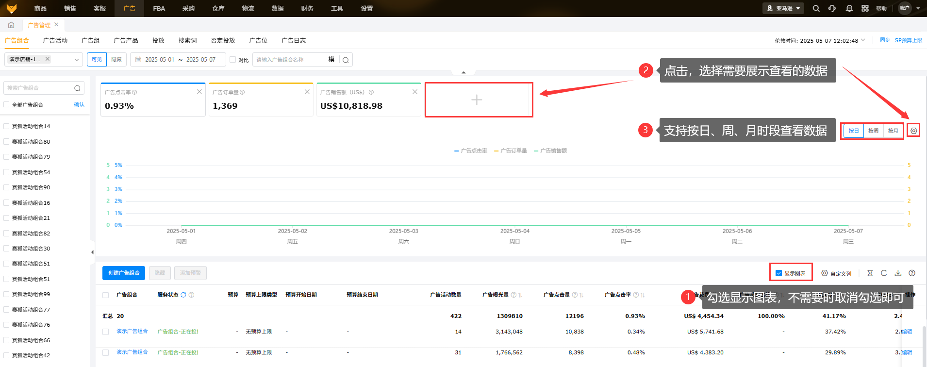The height and width of the screenshot is (367, 927).
Task: Expand the 伦敦时间 timezone dropdown
Action: pyautogui.click(x=863, y=40)
